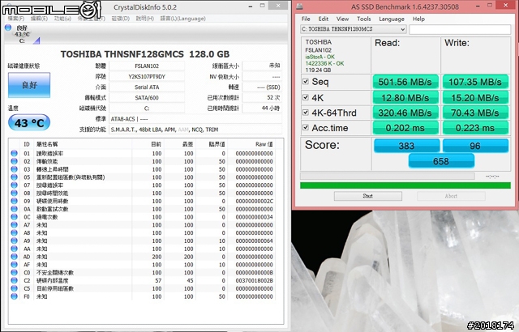Click the power-on hours value 44 小時

tap(262, 109)
